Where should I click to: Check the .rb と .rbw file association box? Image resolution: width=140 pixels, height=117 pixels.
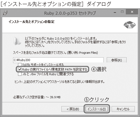(x=20, y=74)
